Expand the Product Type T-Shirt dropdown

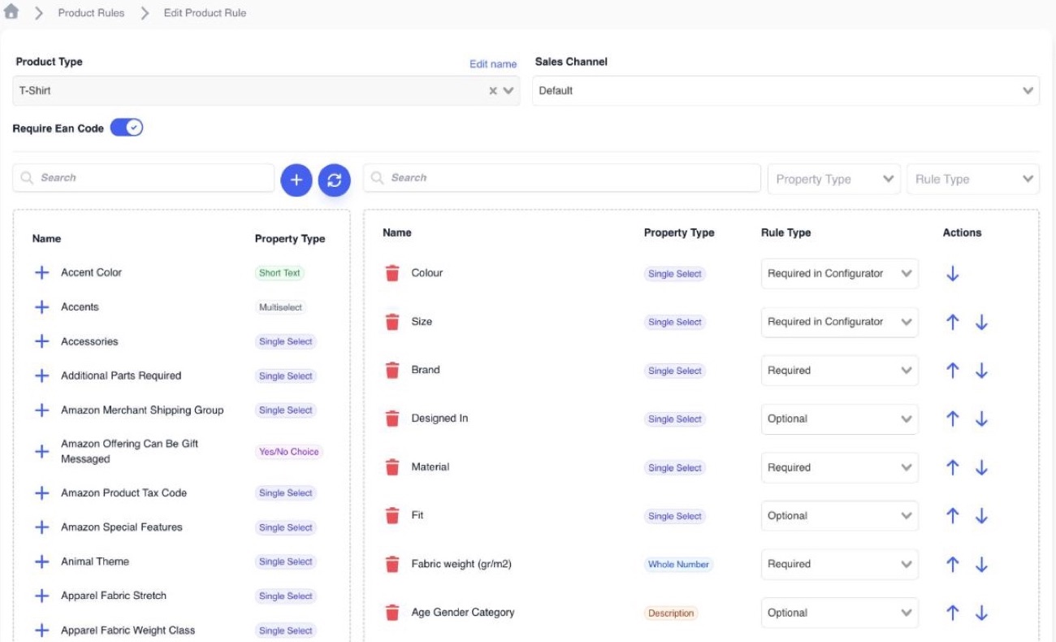coord(509,91)
